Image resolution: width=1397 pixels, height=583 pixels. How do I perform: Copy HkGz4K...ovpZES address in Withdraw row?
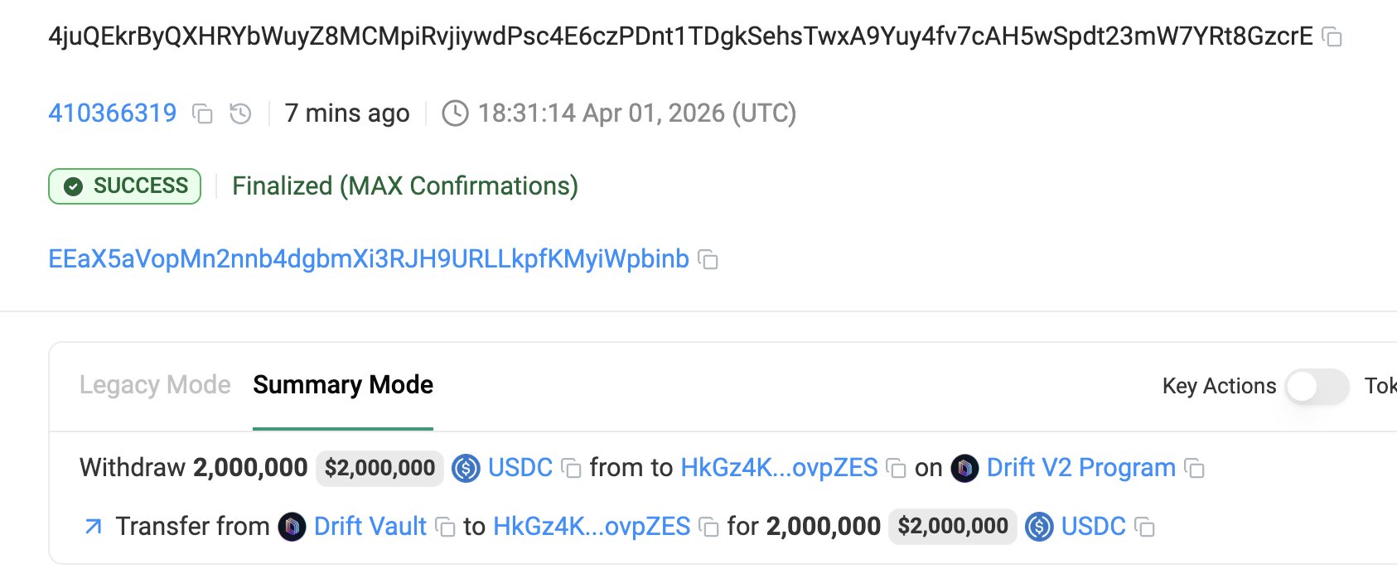tap(896, 469)
